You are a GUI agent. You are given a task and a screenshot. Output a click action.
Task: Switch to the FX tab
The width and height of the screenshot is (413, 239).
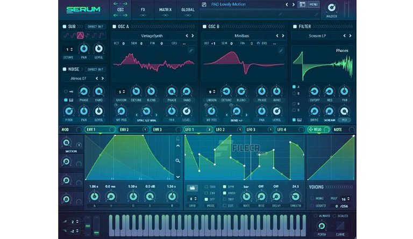point(143,10)
